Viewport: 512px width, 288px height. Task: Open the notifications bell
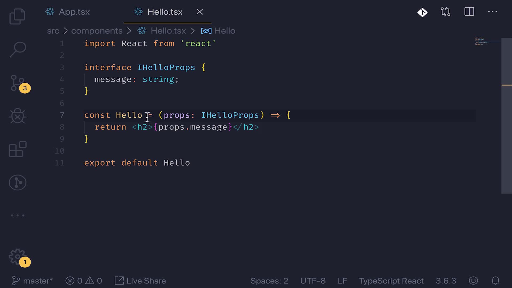click(x=495, y=281)
